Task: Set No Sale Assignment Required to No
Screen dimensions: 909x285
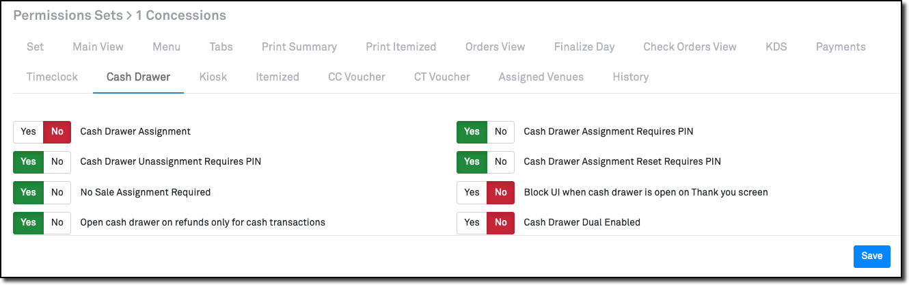Action: (57, 192)
